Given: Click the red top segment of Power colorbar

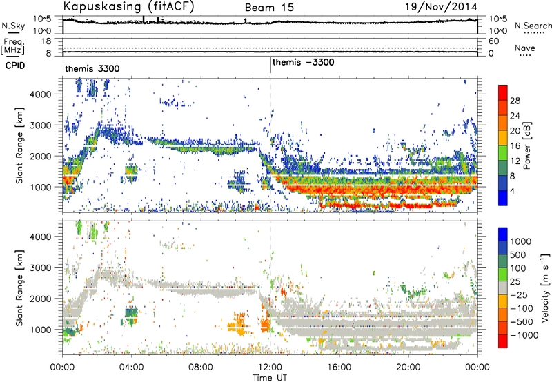Looking at the screenshot, I should (x=503, y=92).
